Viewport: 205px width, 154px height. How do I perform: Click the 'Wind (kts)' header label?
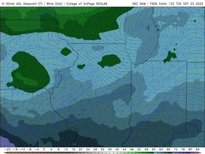54,4
